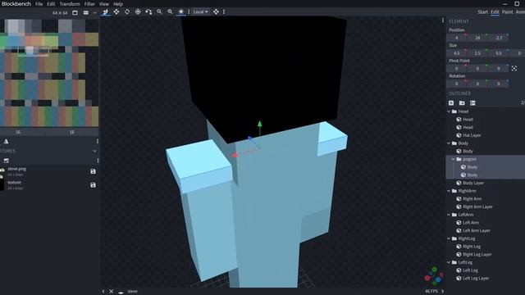
Task: Click the triangle icon below the UV editor
Action: pyautogui.click(x=6, y=142)
